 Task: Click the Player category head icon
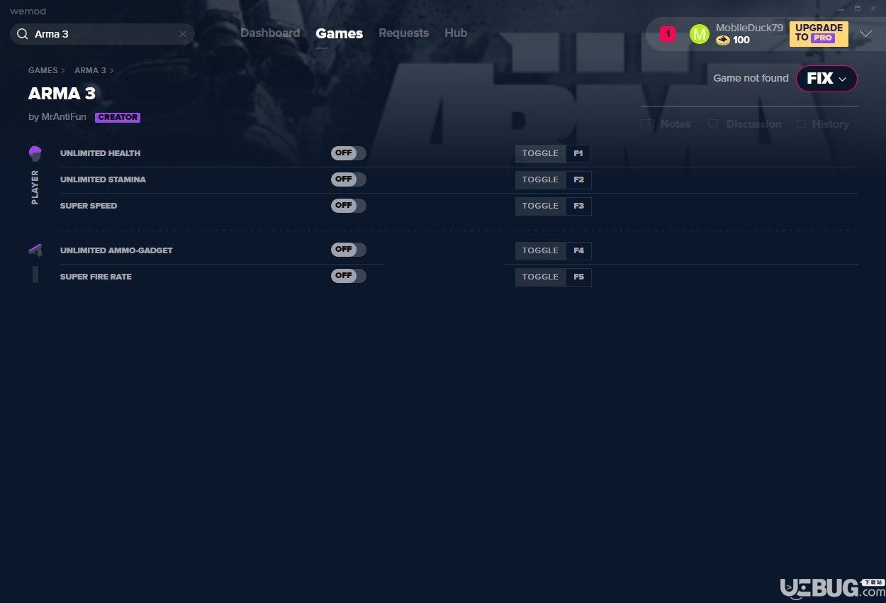35,153
